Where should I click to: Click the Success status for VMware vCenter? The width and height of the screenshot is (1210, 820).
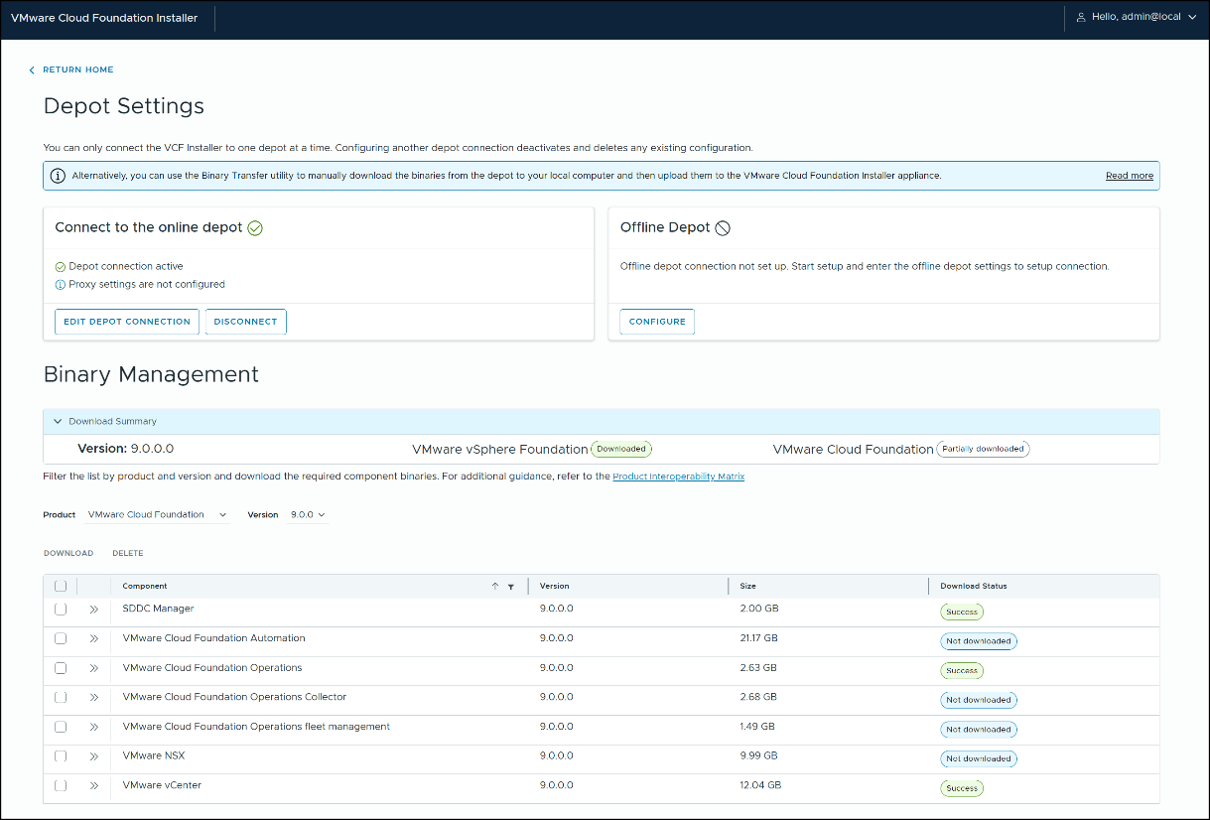(962, 788)
